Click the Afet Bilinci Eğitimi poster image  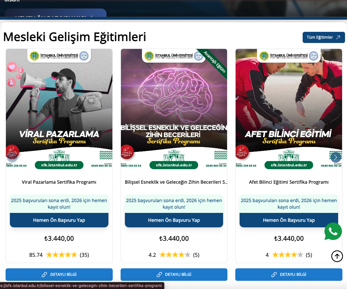[x=289, y=109]
